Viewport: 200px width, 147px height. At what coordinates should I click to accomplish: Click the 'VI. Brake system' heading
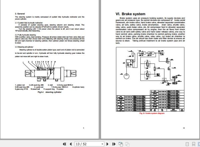pos(130,14)
